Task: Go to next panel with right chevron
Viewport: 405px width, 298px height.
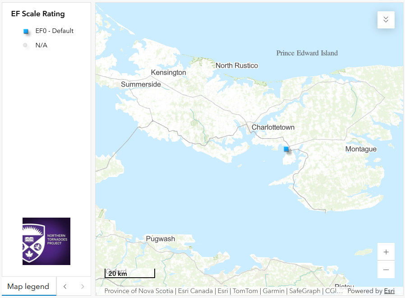Action: pyautogui.click(x=83, y=286)
